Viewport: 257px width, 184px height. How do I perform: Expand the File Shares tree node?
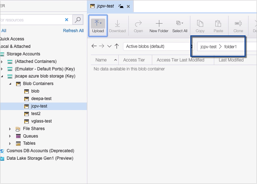coord(10,129)
